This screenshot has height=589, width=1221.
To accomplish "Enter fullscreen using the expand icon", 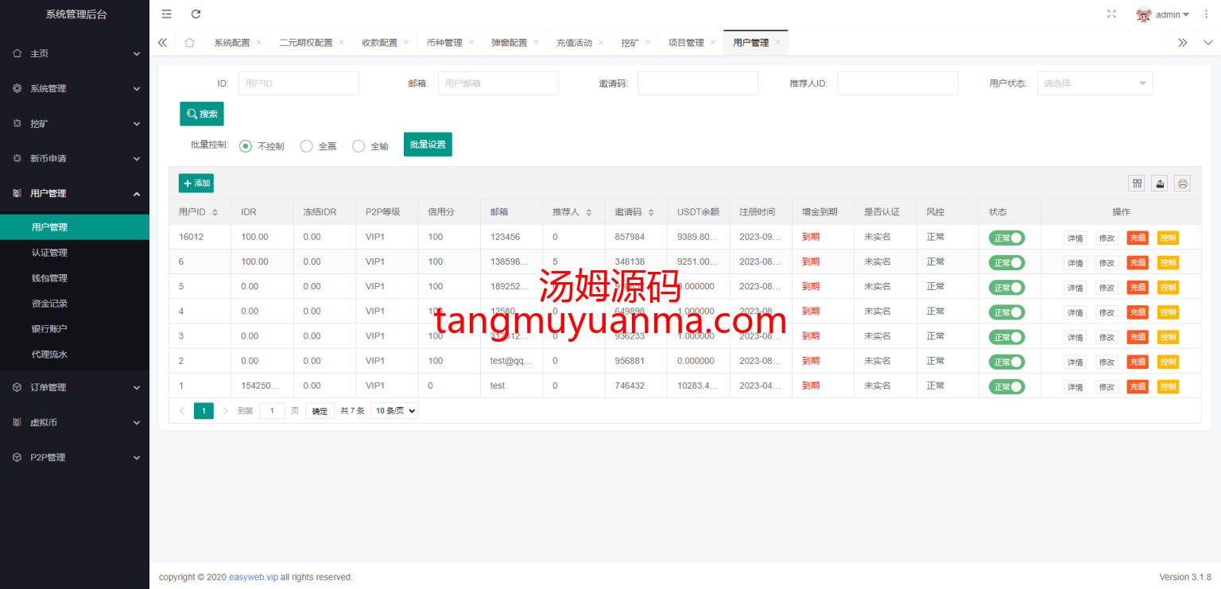I will click(x=1111, y=14).
